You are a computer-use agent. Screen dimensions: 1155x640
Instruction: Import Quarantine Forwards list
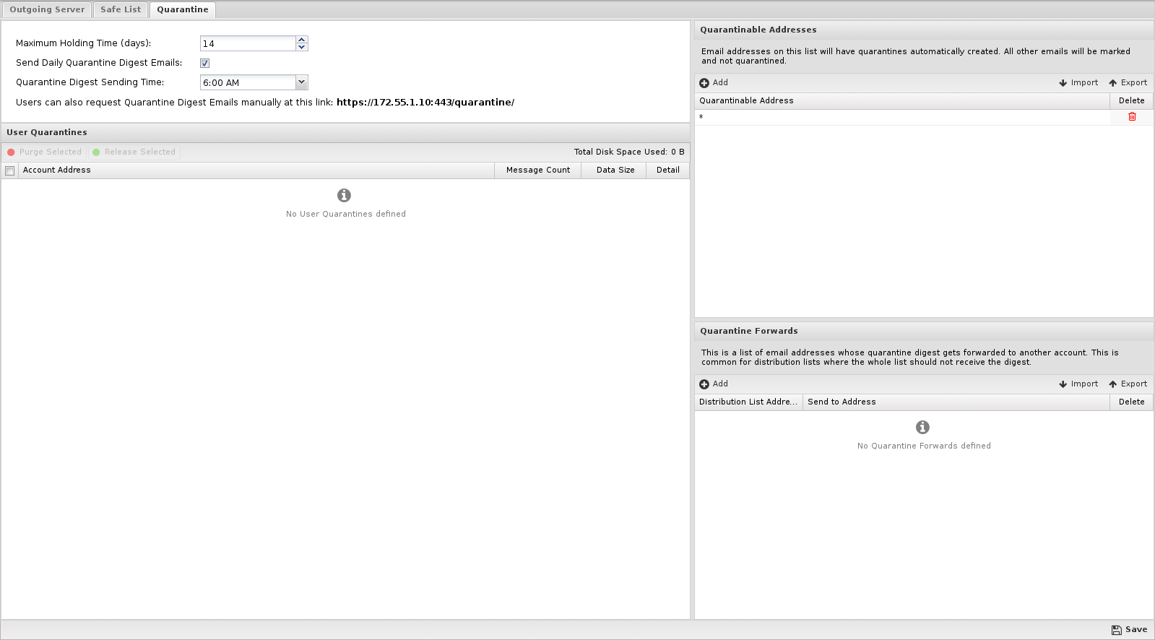(1078, 384)
